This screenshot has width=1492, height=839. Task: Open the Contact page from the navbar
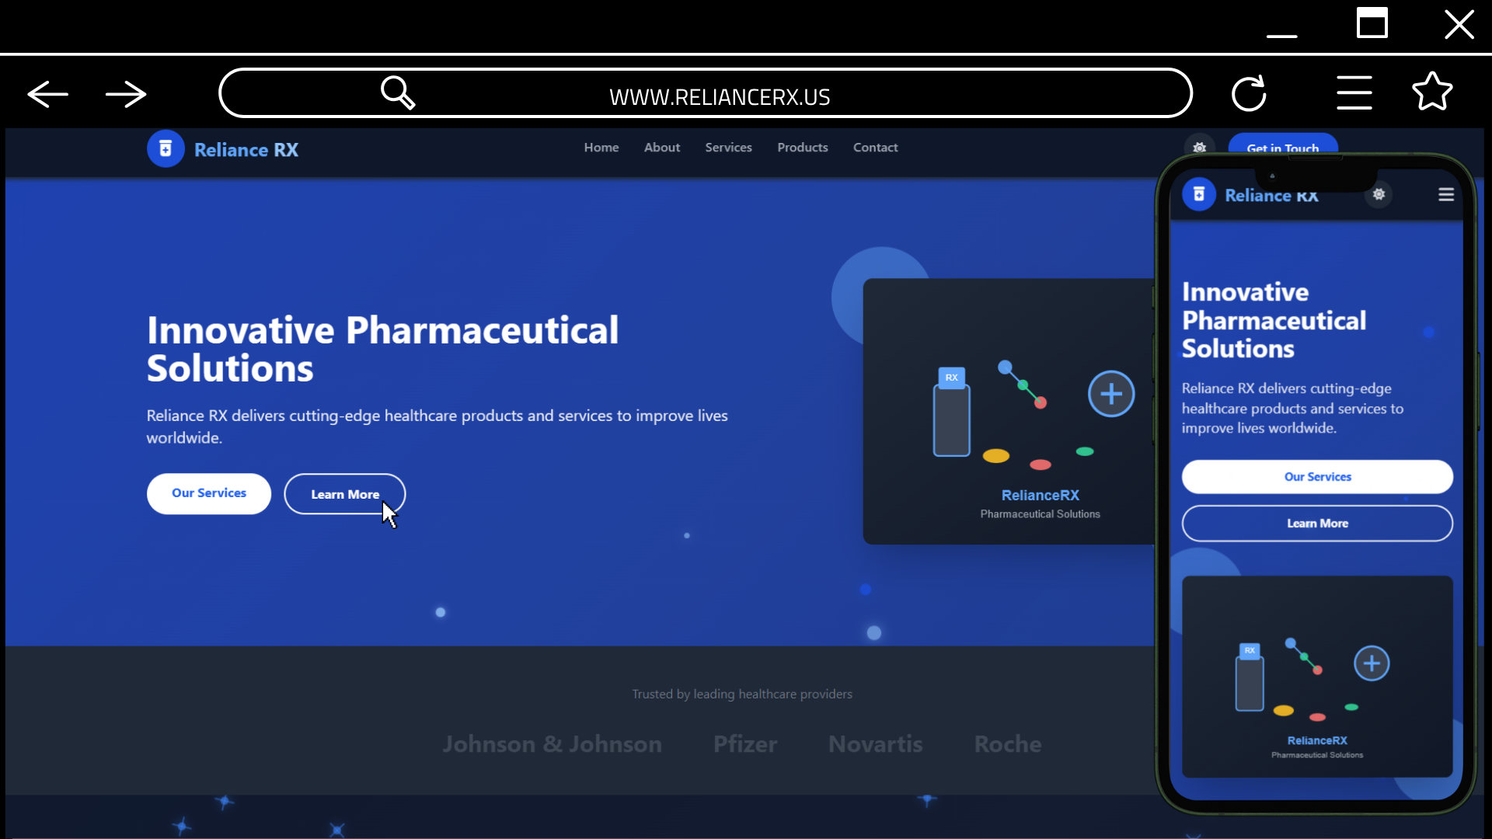tap(875, 148)
